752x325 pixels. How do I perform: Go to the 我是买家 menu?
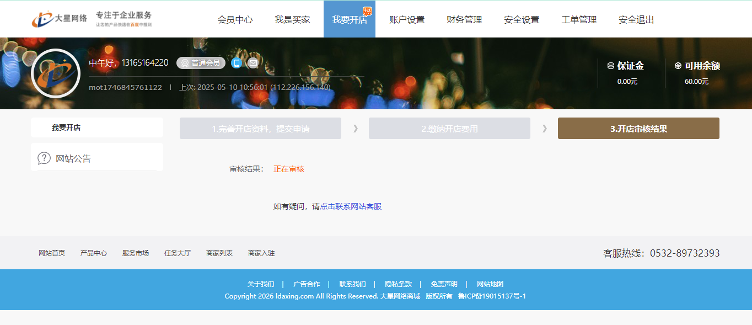pos(292,19)
